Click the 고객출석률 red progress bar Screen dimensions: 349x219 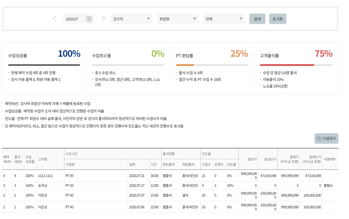[x=287, y=65]
